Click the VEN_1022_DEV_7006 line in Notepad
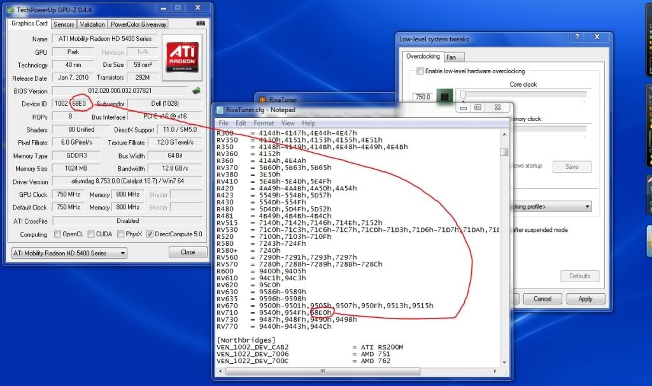The height and width of the screenshot is (386, 652). click(x=304, y=354)
